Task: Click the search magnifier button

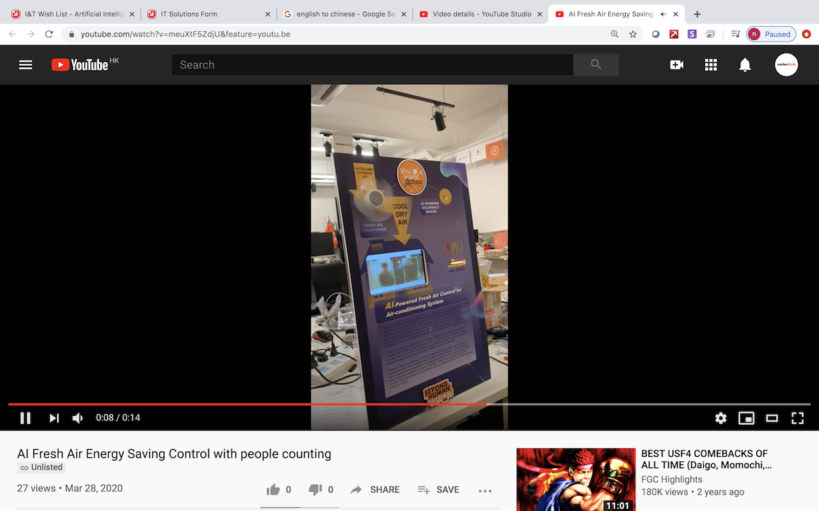Action: (x=596, y=65)
